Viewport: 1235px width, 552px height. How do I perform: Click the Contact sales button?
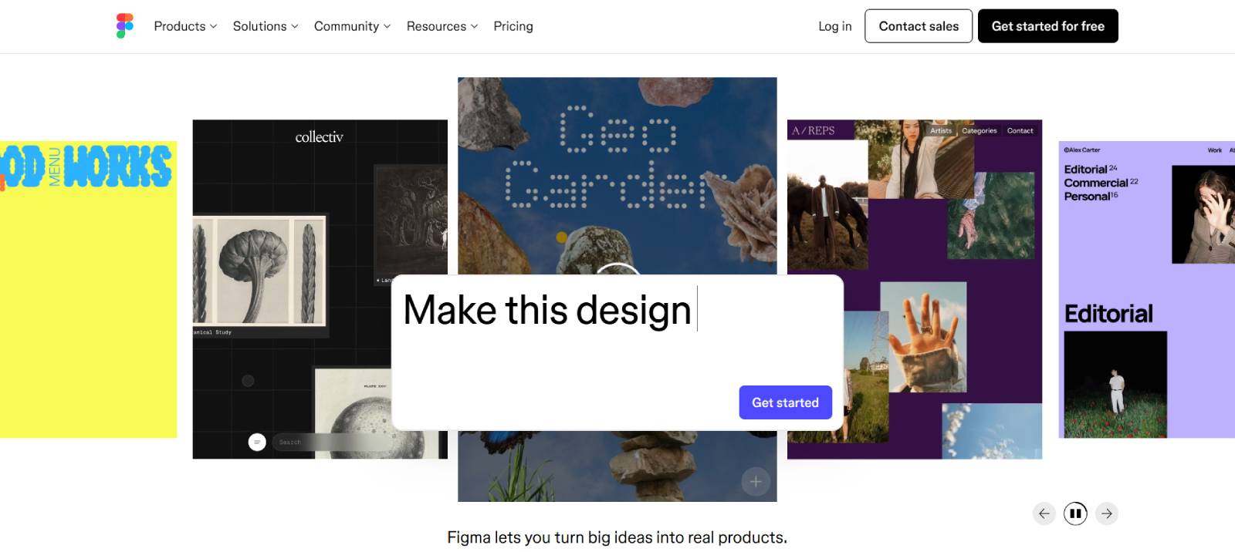click(919, 26)
